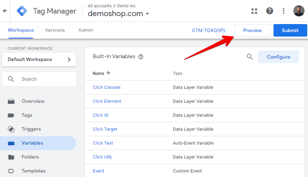Open the Click URL variable
Viewport: 308px width, 177px height.
pyautogui.click(x=103, y=157)
